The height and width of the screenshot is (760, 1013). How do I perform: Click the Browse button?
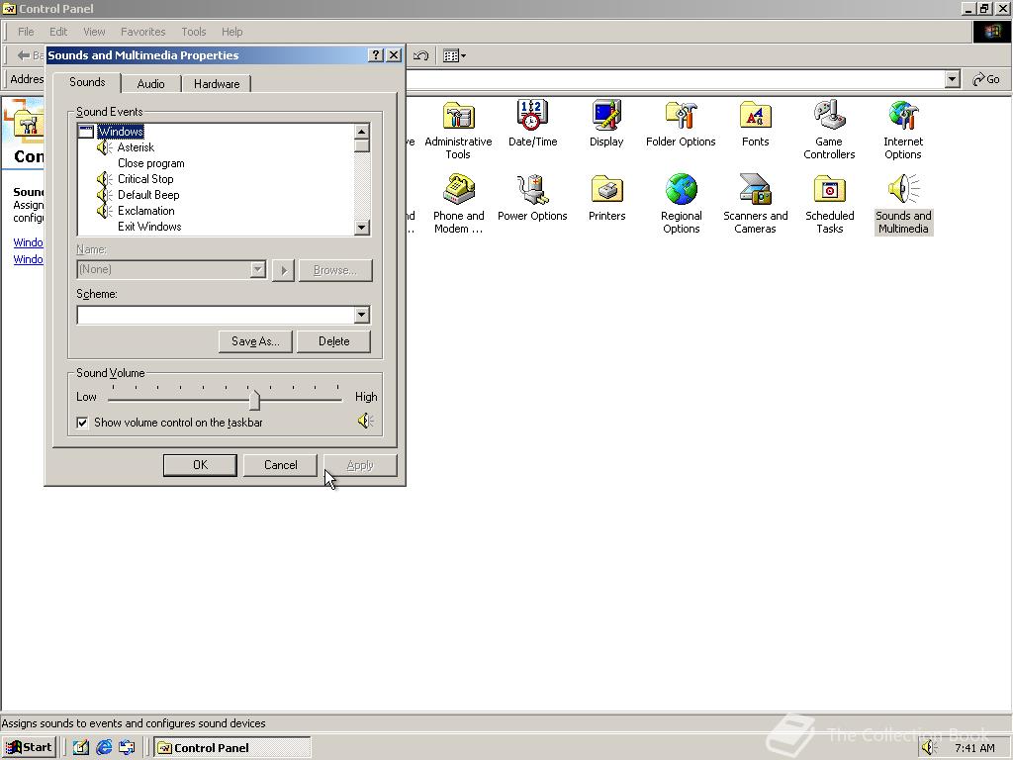[334, 270]
